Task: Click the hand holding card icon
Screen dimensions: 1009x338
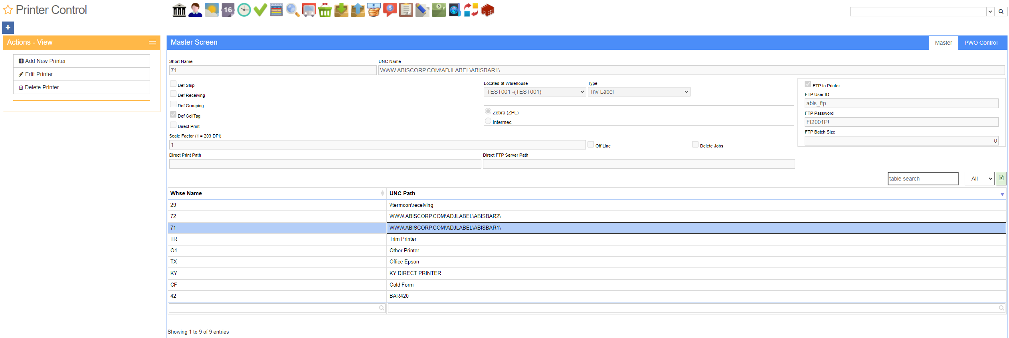Action: pyautogui.click(x=374, y=10)
